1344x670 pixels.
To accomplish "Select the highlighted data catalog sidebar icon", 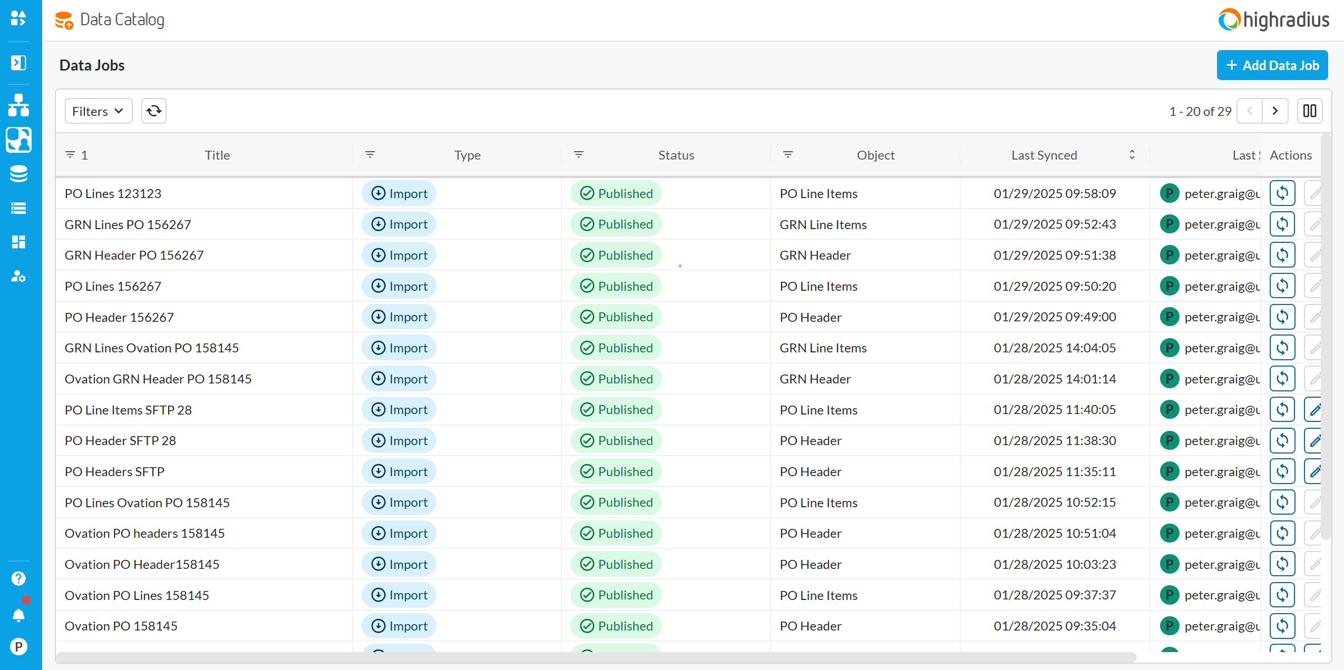I will click(18, 140).
